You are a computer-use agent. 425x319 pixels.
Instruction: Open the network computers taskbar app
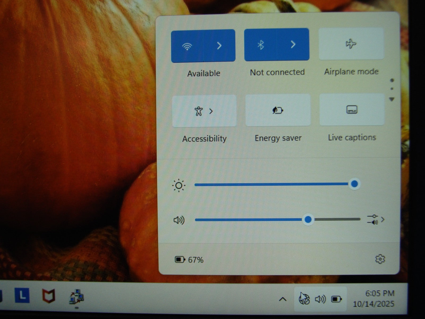click(x=76, y=297)
